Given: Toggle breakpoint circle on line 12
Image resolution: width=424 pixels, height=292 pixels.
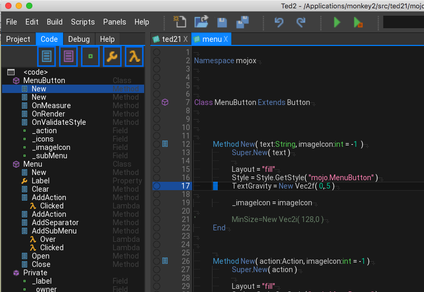Looking at the screenshot, I should (156, 144).
